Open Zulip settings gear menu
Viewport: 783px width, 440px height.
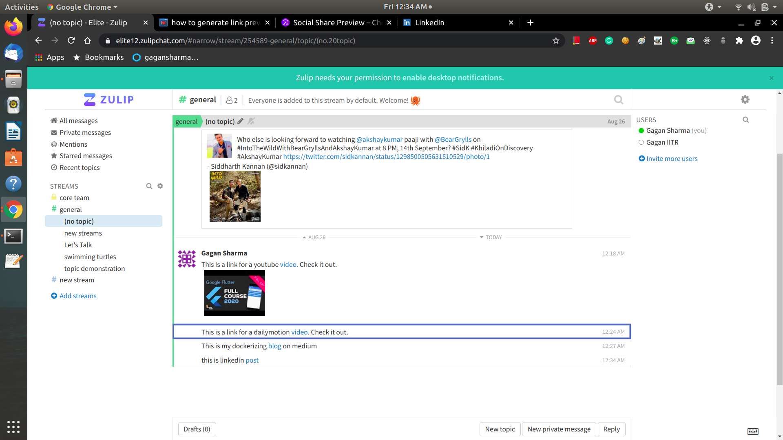(x=745, y=99)
